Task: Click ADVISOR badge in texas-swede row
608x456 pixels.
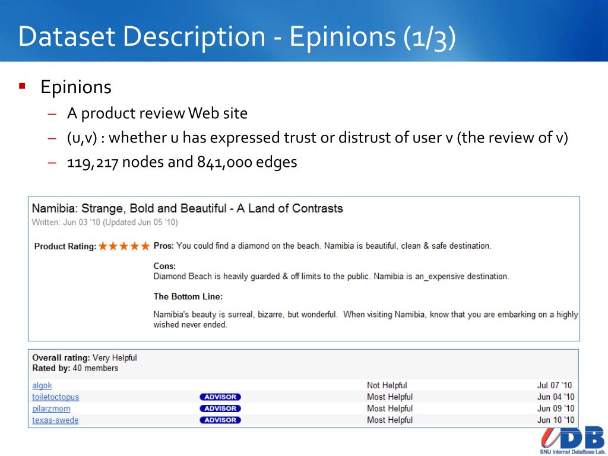Action: (x=220, y=420)
